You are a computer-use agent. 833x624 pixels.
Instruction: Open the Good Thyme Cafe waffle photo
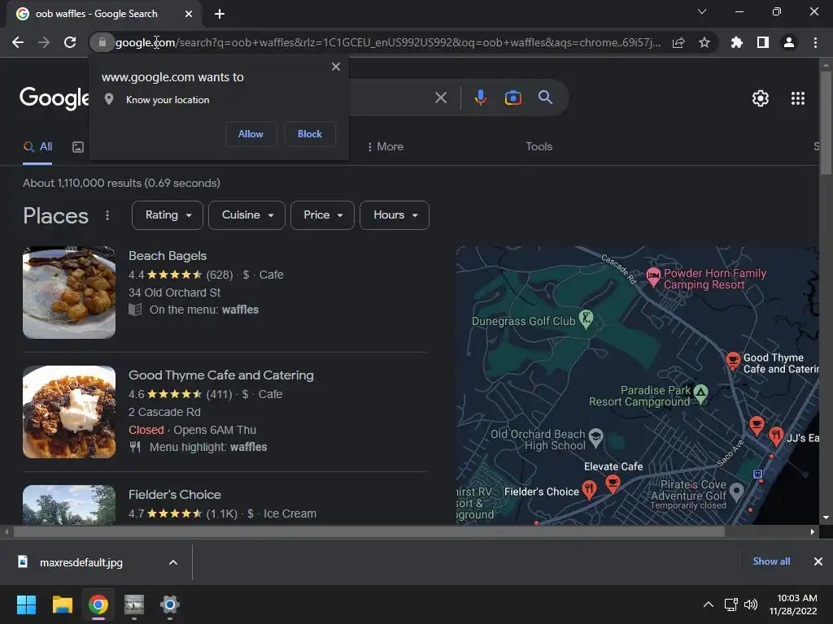pyautogui.click(x=69, y=412)
